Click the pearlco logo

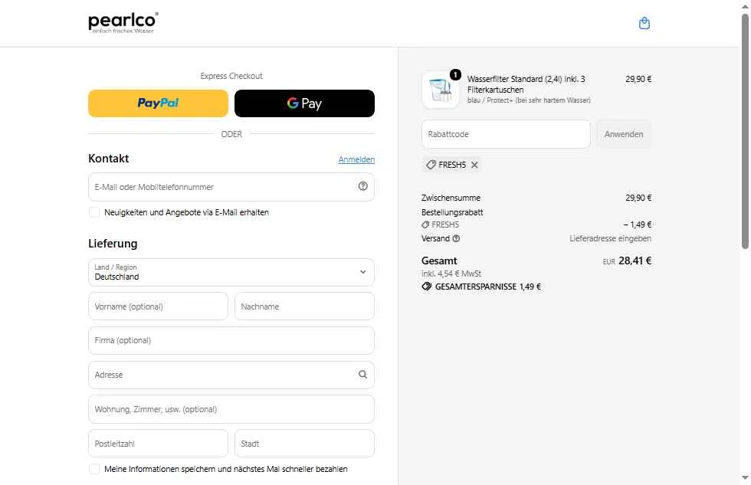point(123,23)
